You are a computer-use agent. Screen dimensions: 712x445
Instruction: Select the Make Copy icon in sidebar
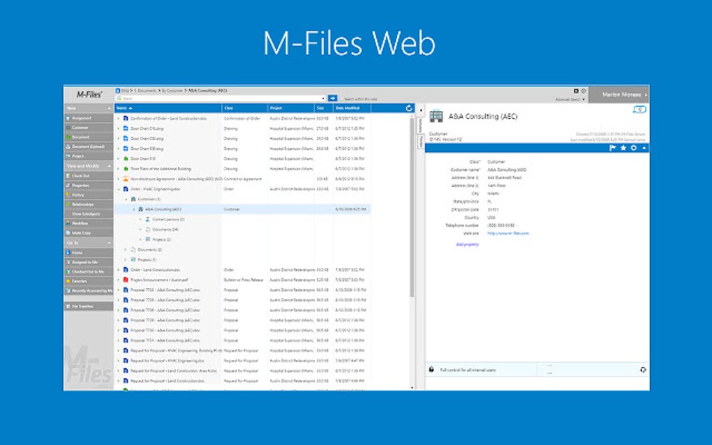[68, 233]
